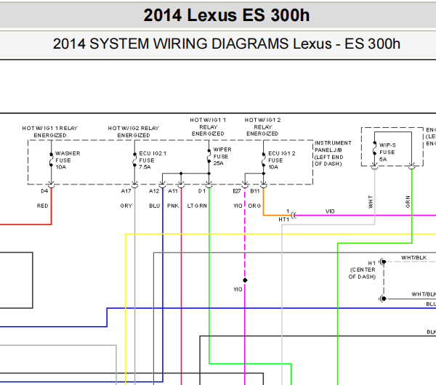Select the "GRY" wire color label

click(126, 206)
